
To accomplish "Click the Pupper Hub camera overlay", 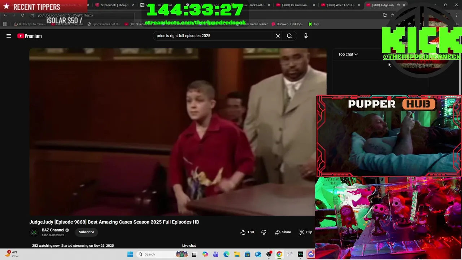I will point(389,136).
